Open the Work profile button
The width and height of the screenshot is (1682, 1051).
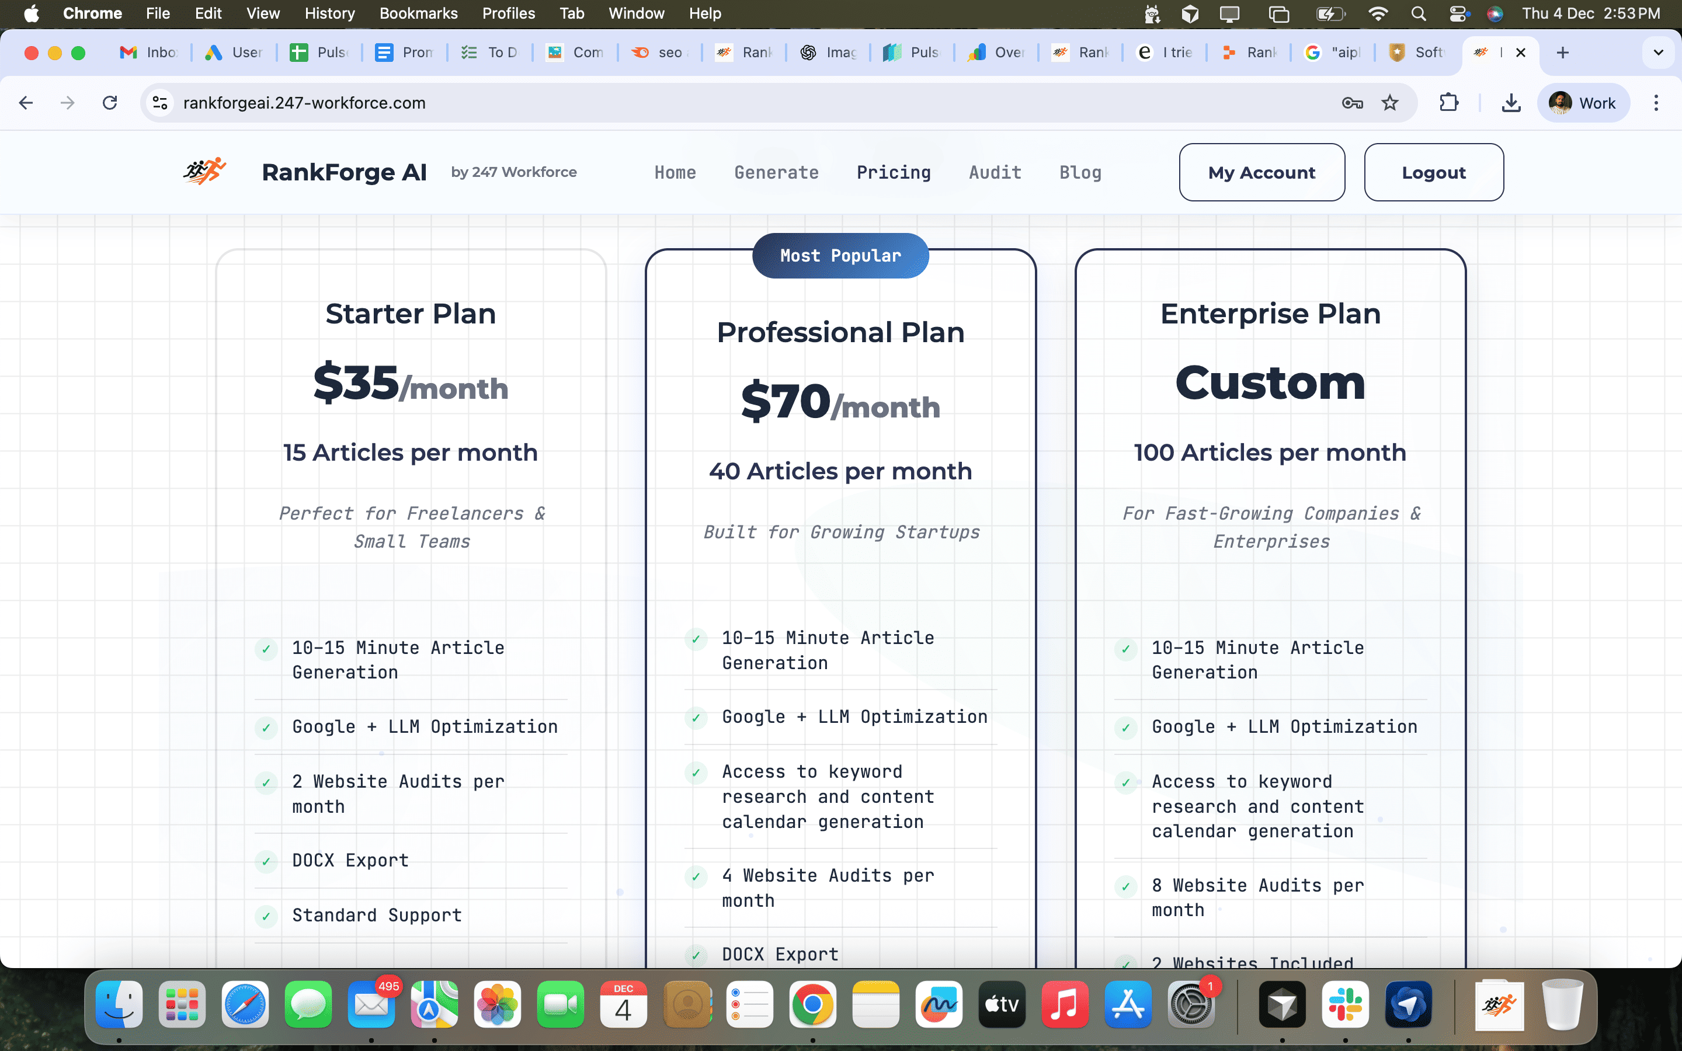click(1583, 103)
